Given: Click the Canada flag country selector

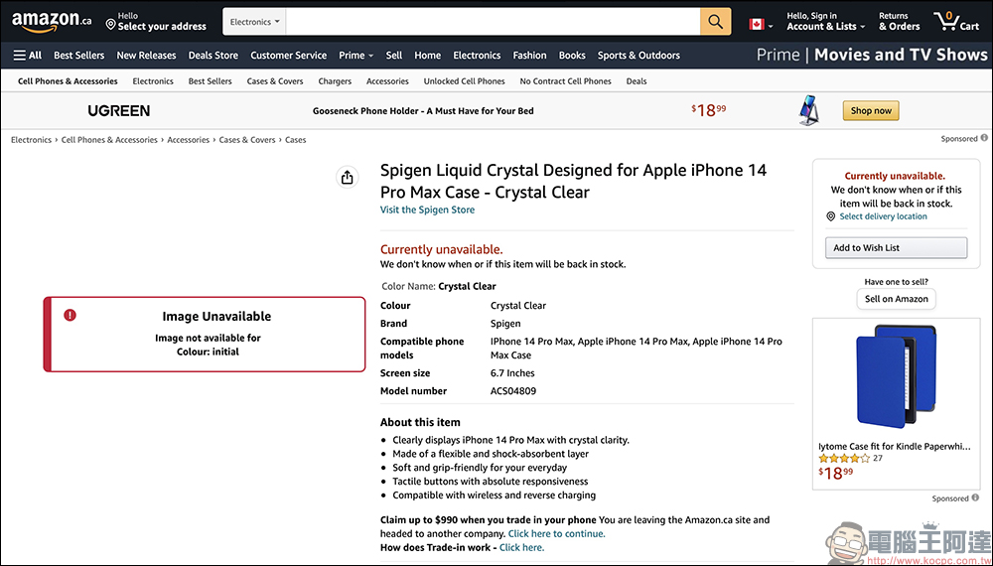Looking at the screenshot, I should click(x=760, y=25).
